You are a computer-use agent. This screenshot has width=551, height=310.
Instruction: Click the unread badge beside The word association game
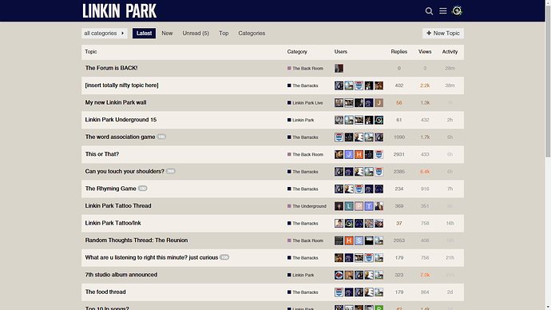(161, 137)
